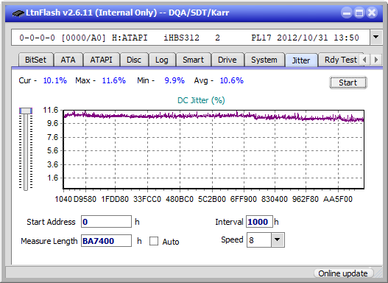Select the Disc tab

pyautogui.click(x=134, y=60)
